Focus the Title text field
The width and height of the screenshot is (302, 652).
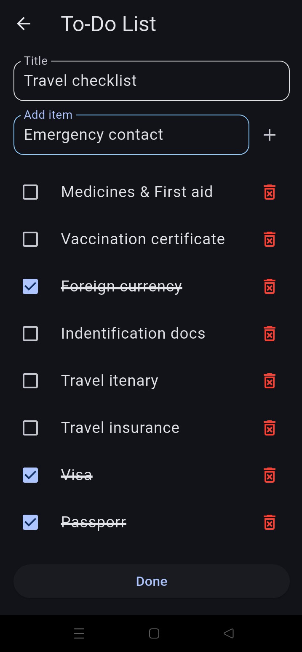click(x=152, y=81)
